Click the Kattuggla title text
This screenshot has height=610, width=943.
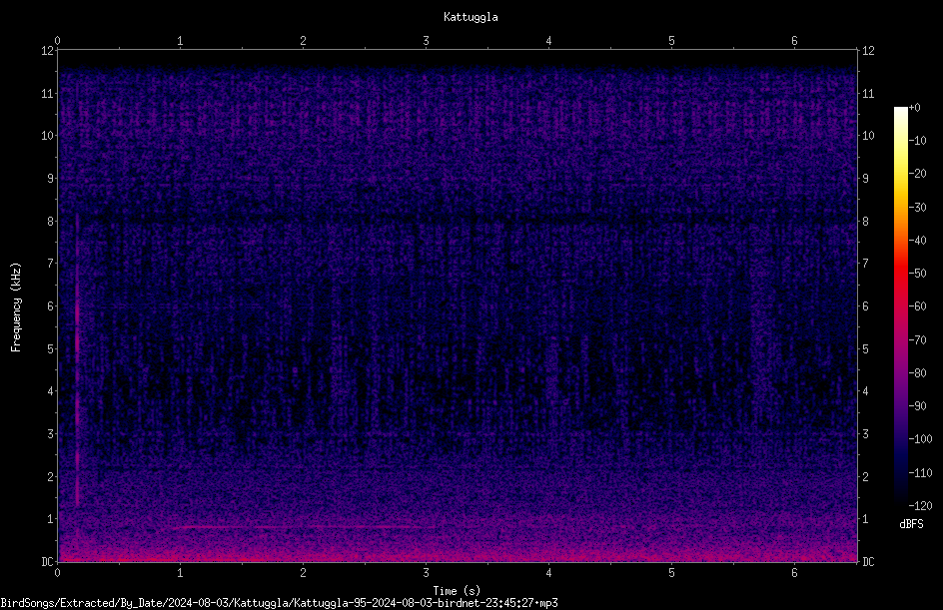(471, 17)
